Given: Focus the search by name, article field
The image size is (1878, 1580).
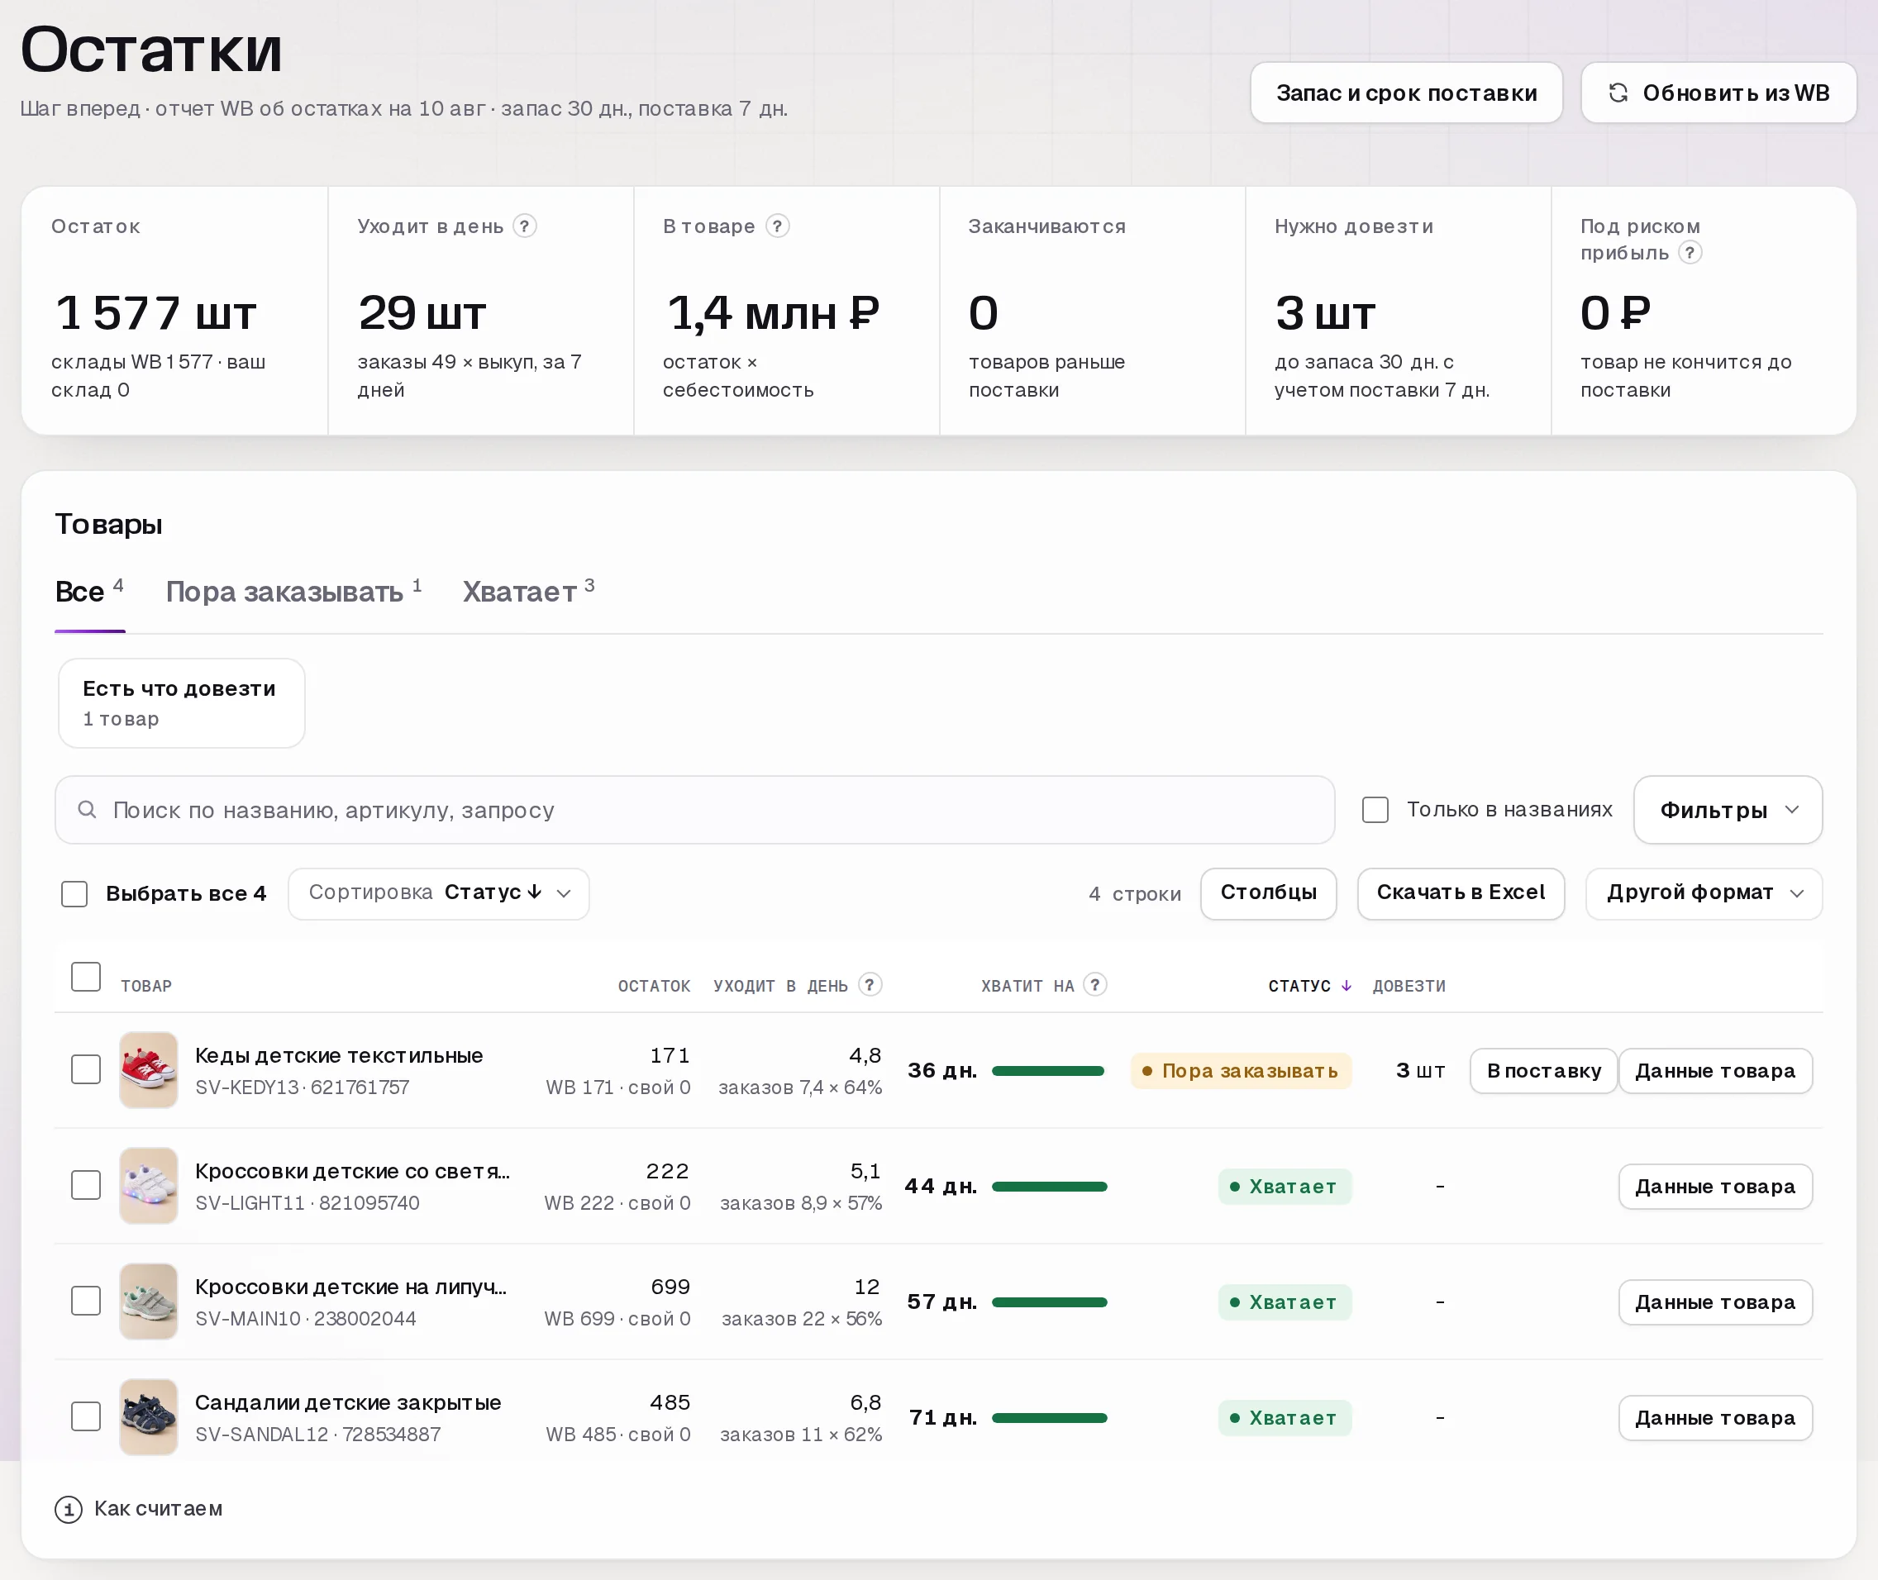Looking at the screenshot, I should (x=694, y=810).
